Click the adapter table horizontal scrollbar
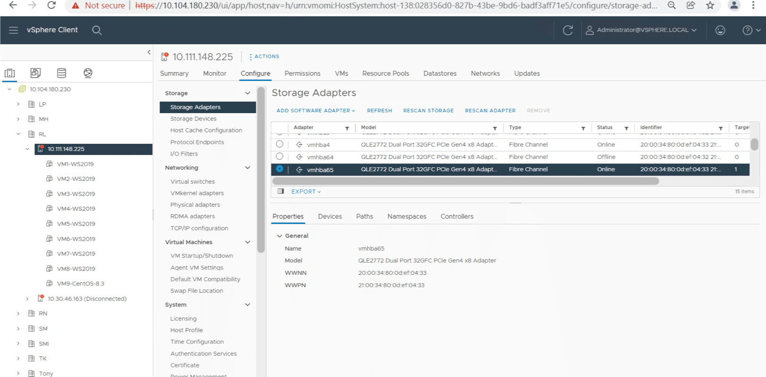The image size is (766, 377). pos(466,181)
